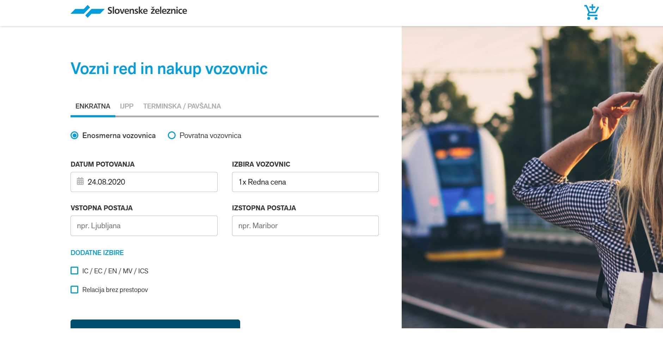Tick Relacija brez prestopov checkbox
663x360 pixels.
74,290
